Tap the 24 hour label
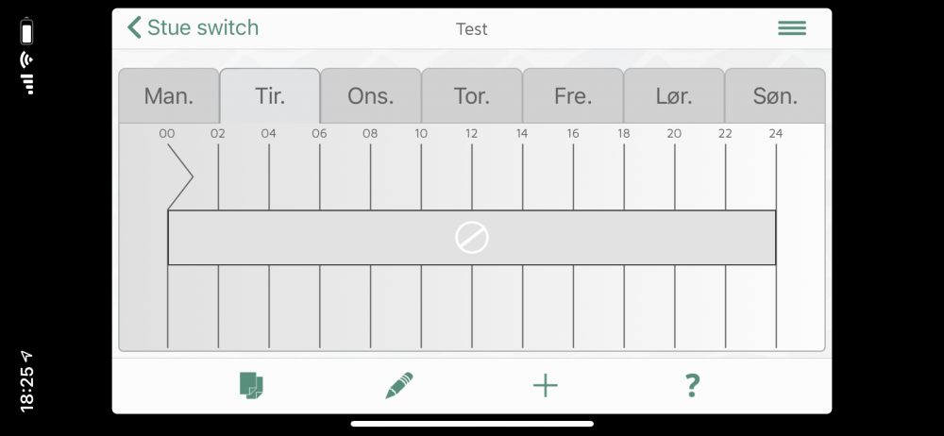 775,134
